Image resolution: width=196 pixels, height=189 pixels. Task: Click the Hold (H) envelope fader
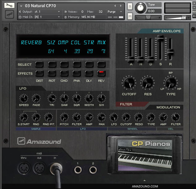[140, 59]
